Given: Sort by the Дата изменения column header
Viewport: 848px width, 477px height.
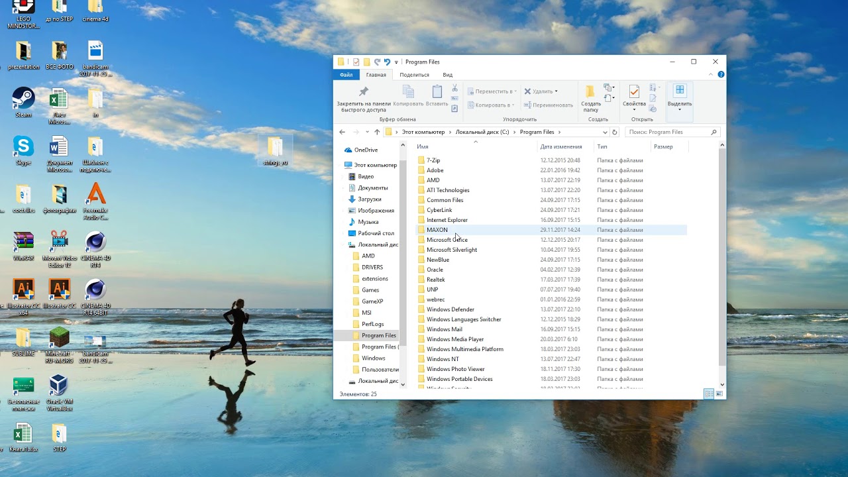Looking at the screenshot, I should [561, 146].
